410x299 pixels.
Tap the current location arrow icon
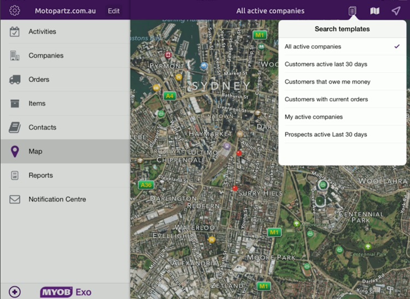(x=396, y=11)
